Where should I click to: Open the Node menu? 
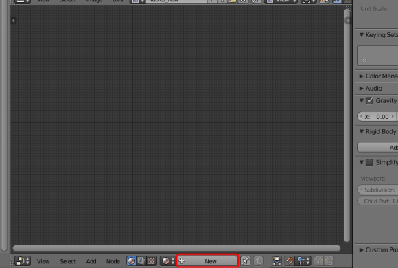[x=113, y=261]
